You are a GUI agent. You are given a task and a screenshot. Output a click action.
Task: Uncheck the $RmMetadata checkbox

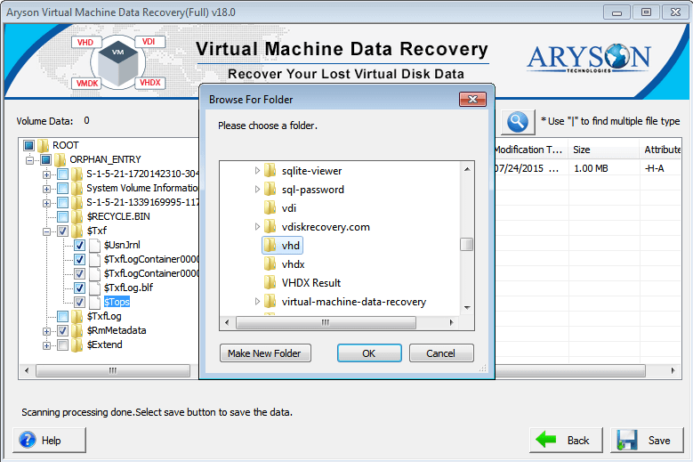(x=63, y=330)
